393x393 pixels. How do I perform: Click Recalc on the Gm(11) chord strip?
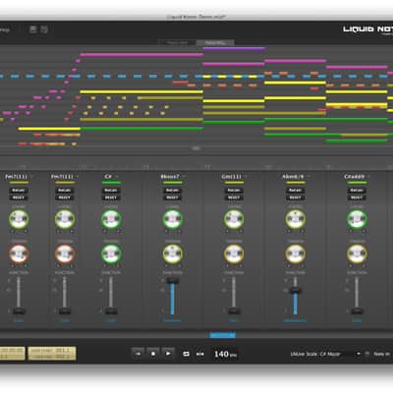tap(234, 191)
